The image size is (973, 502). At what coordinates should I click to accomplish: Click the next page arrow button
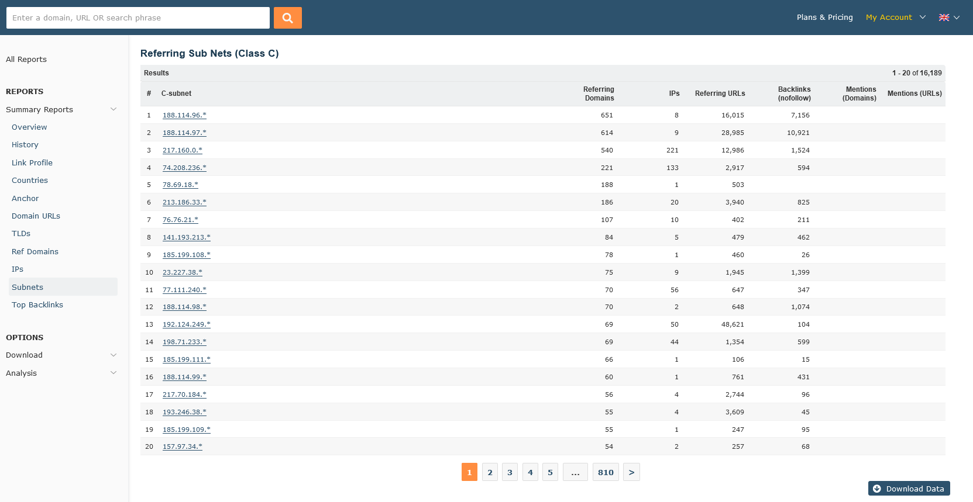(631, 472)
